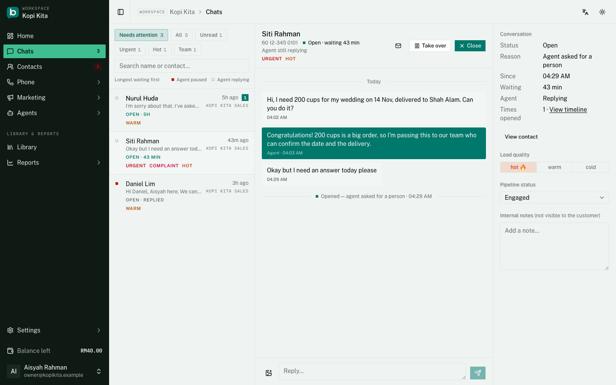
Task: Expand the Agents submenu arrow
Action: (99, 113)
